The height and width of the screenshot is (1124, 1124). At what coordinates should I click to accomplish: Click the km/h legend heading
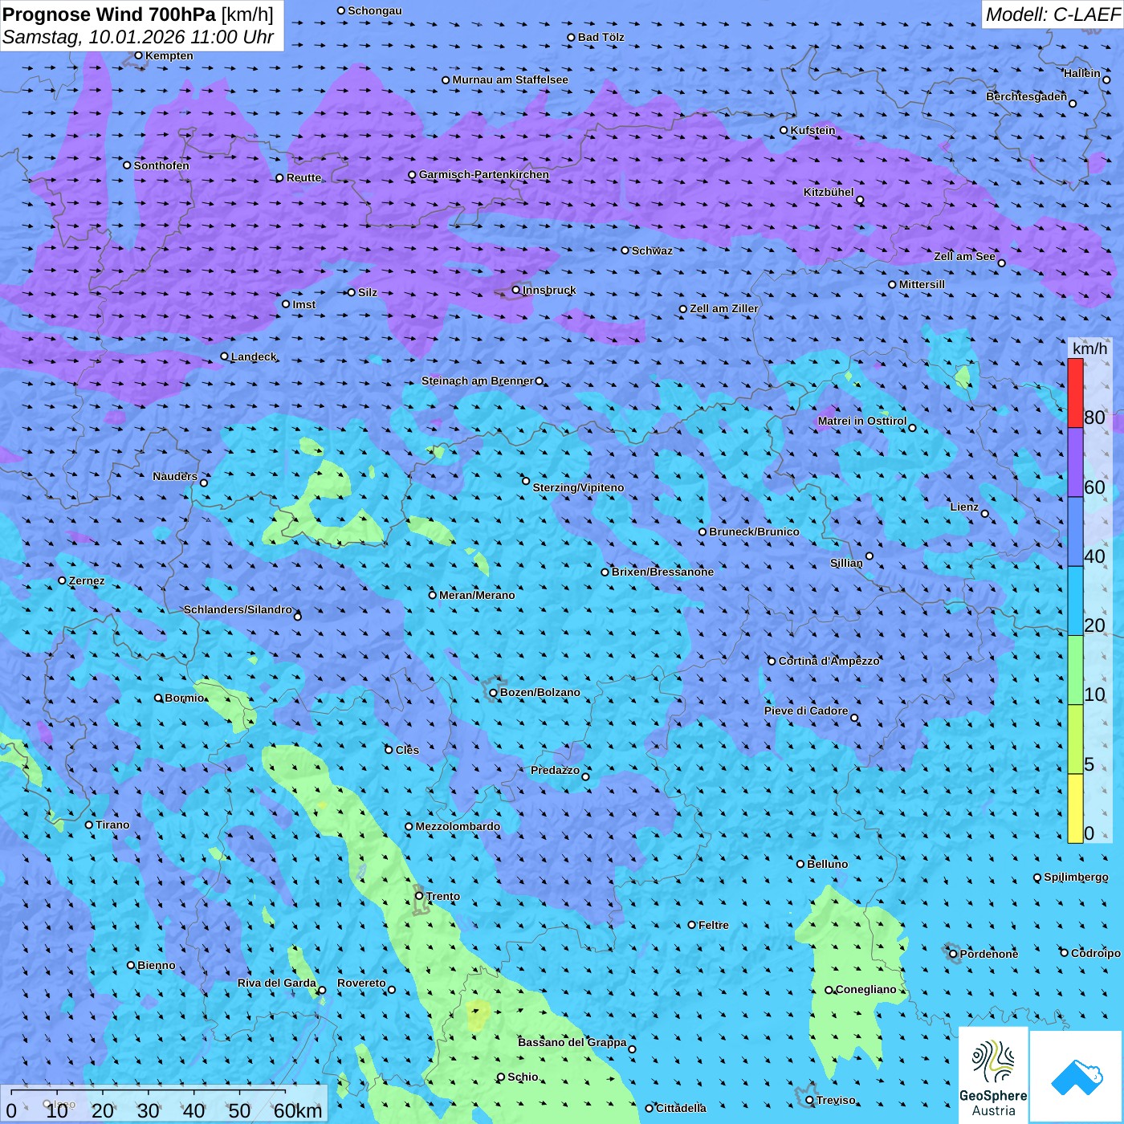click(x=1089, y=348)
